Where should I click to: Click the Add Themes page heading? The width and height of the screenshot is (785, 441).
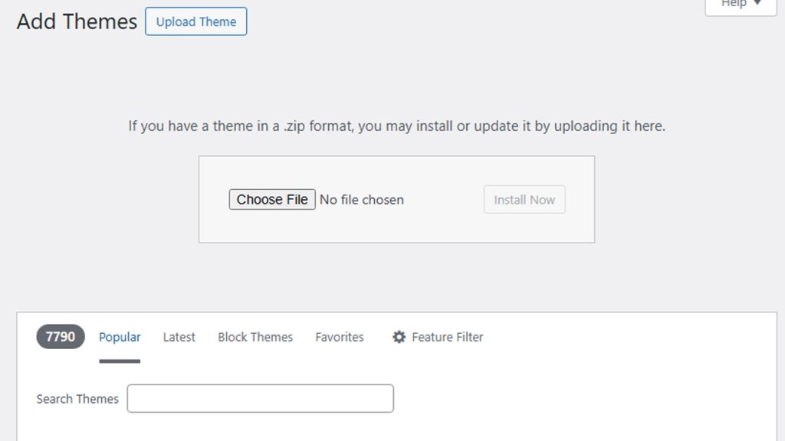pyautogui.click(x=74, y=21)
